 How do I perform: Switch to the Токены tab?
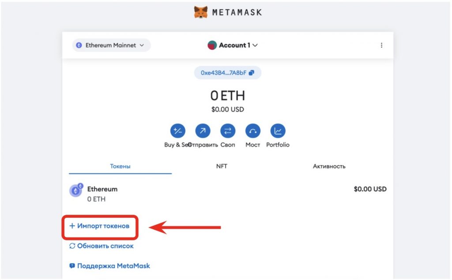coord(120,166)
